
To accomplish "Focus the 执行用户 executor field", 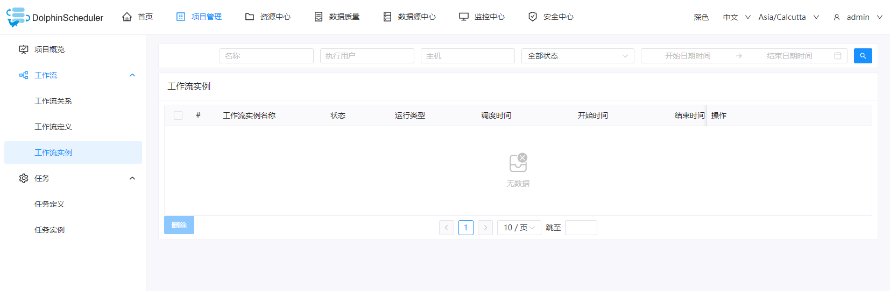I will click(x=367, y=56).
